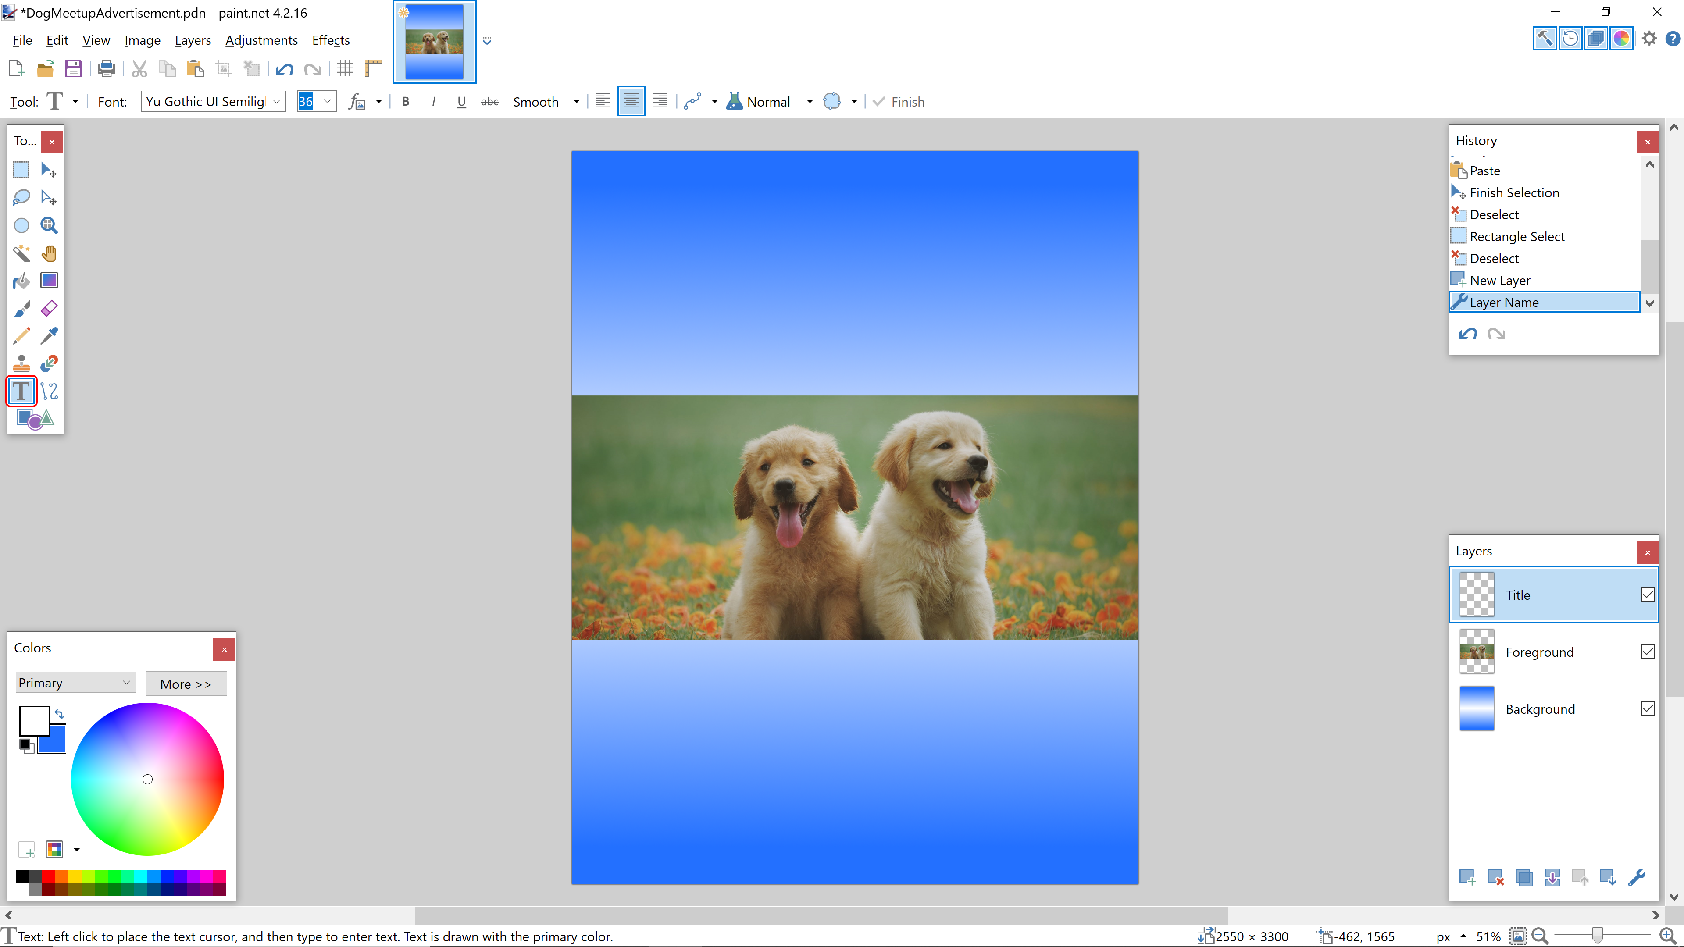Open the View menu
1684x947 pixels.
click(96, 40)
